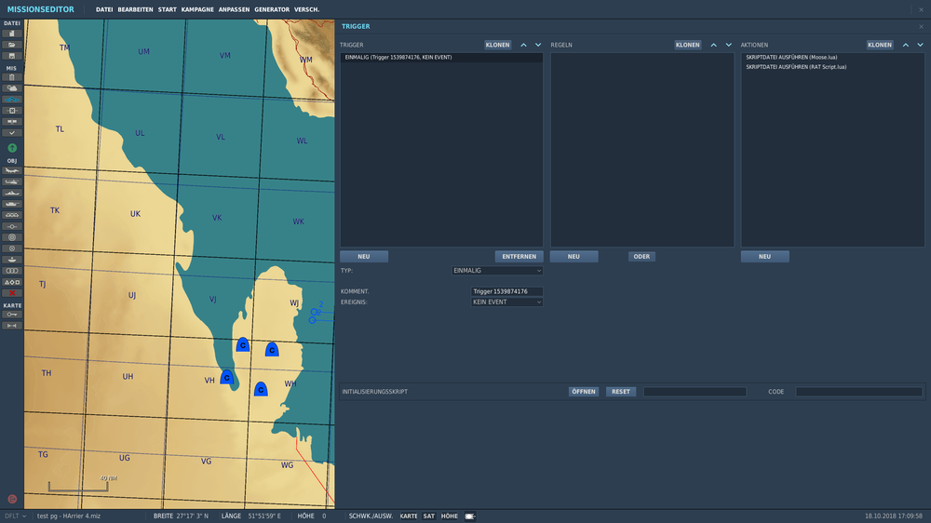Open the EREIGNIS dropdown showing KEIN EVENT

point(506,302)
